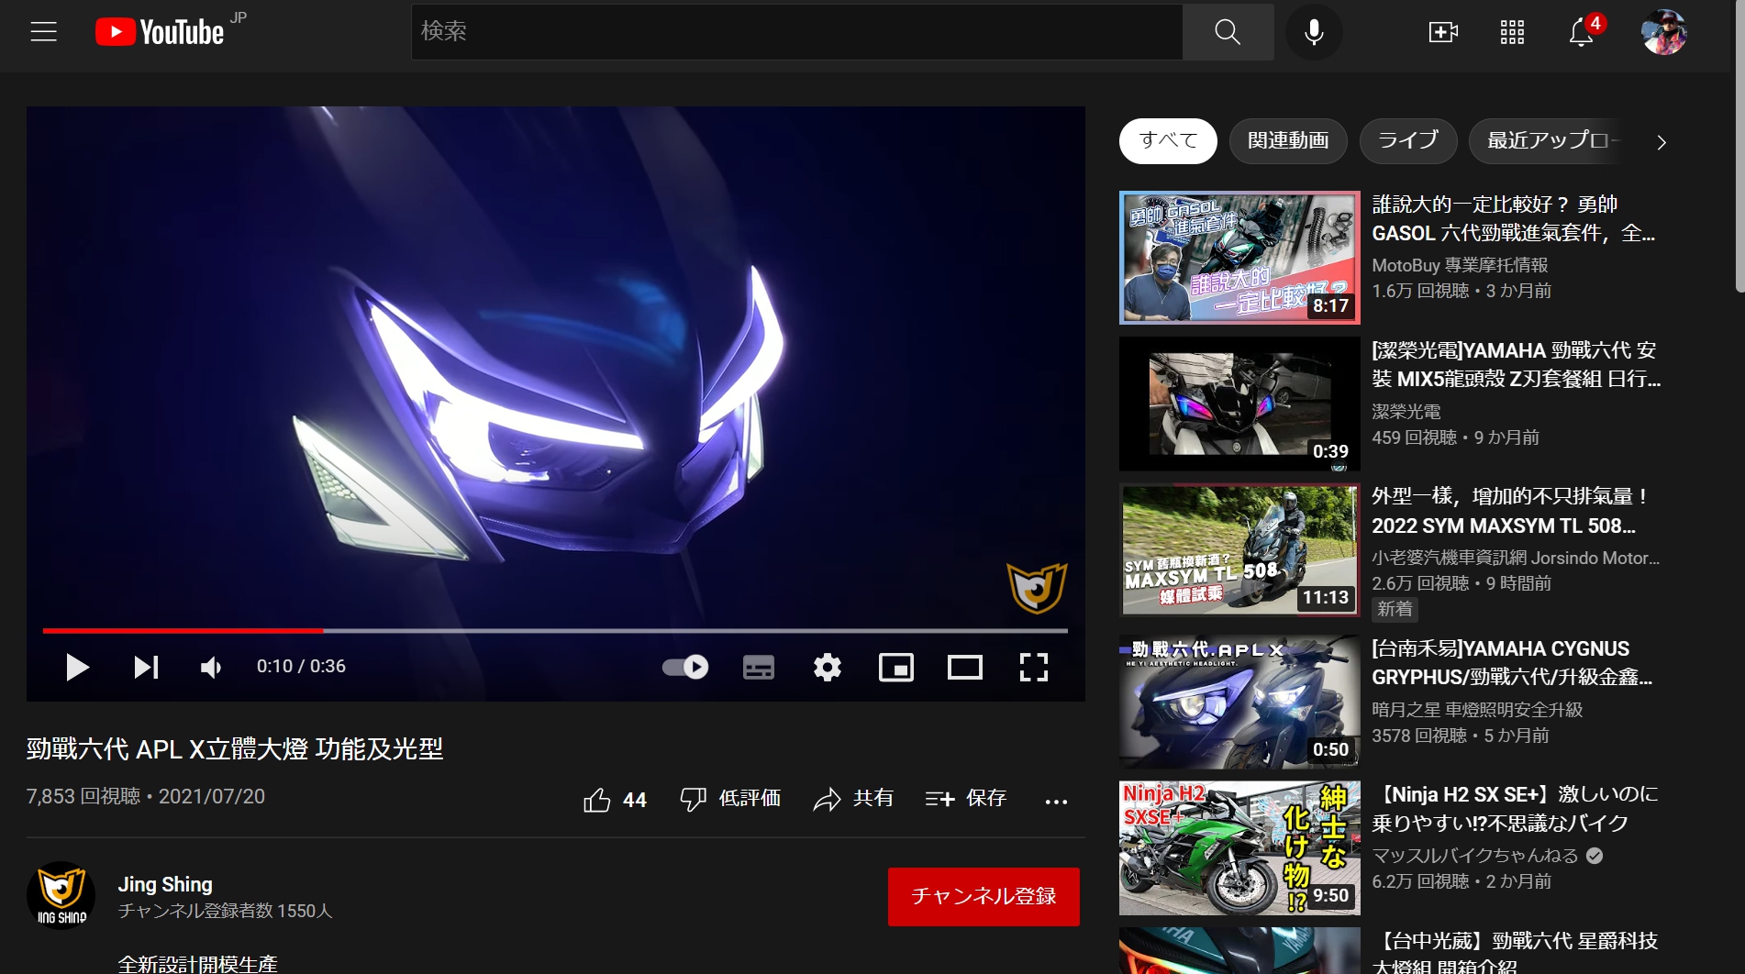Go to YouTube home via logo
The image size is (1745, 974).
[x=160, y=32]
